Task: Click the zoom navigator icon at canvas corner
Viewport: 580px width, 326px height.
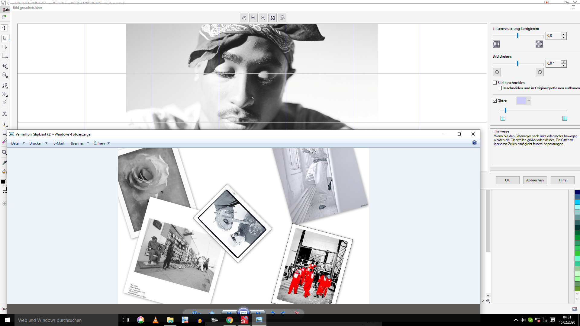Action: click(488, 301)
